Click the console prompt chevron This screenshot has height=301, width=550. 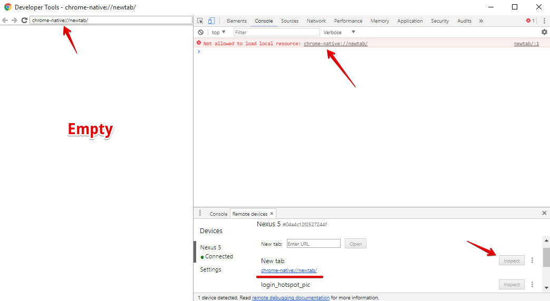(199, 52)
